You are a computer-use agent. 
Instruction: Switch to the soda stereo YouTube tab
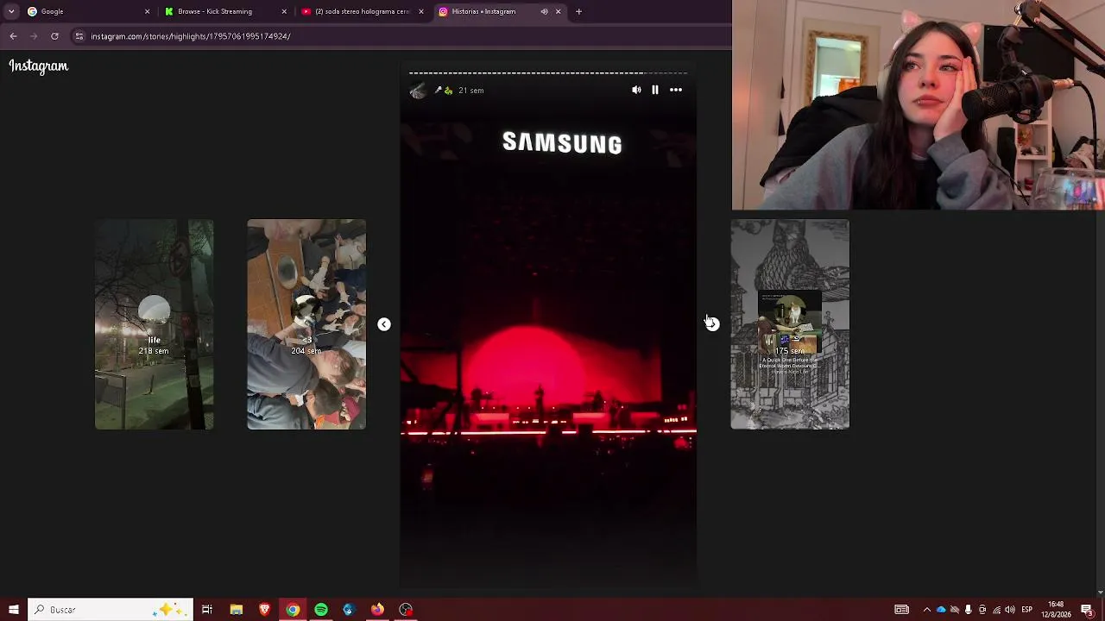tap(361, 11)
